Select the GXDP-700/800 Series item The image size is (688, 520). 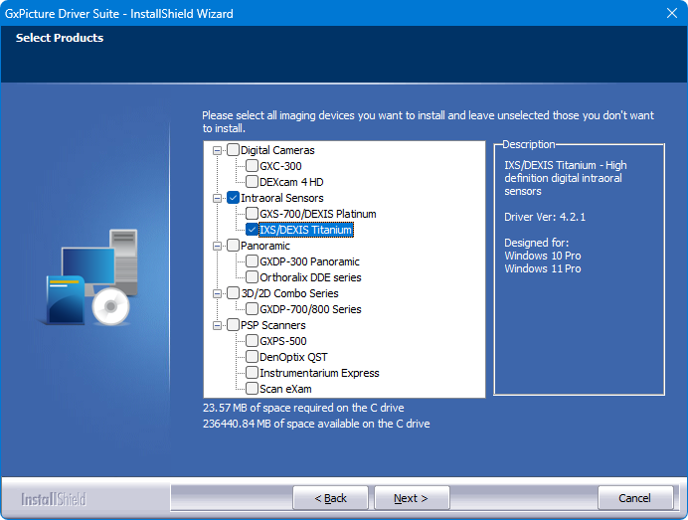point(310,309)
